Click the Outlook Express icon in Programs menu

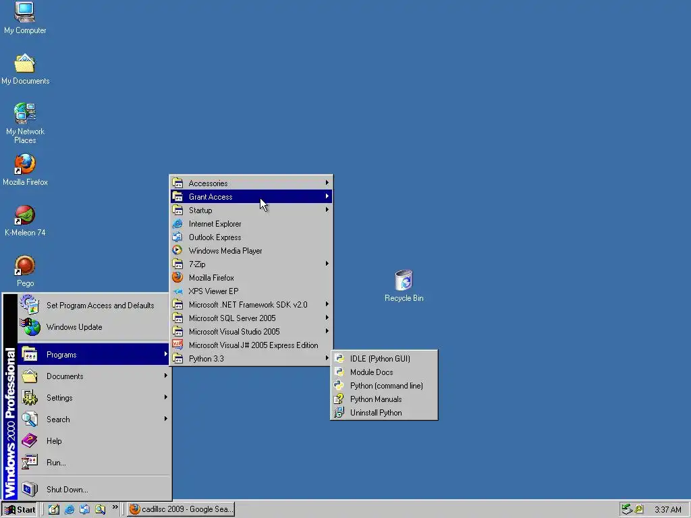tap(177, 237)
